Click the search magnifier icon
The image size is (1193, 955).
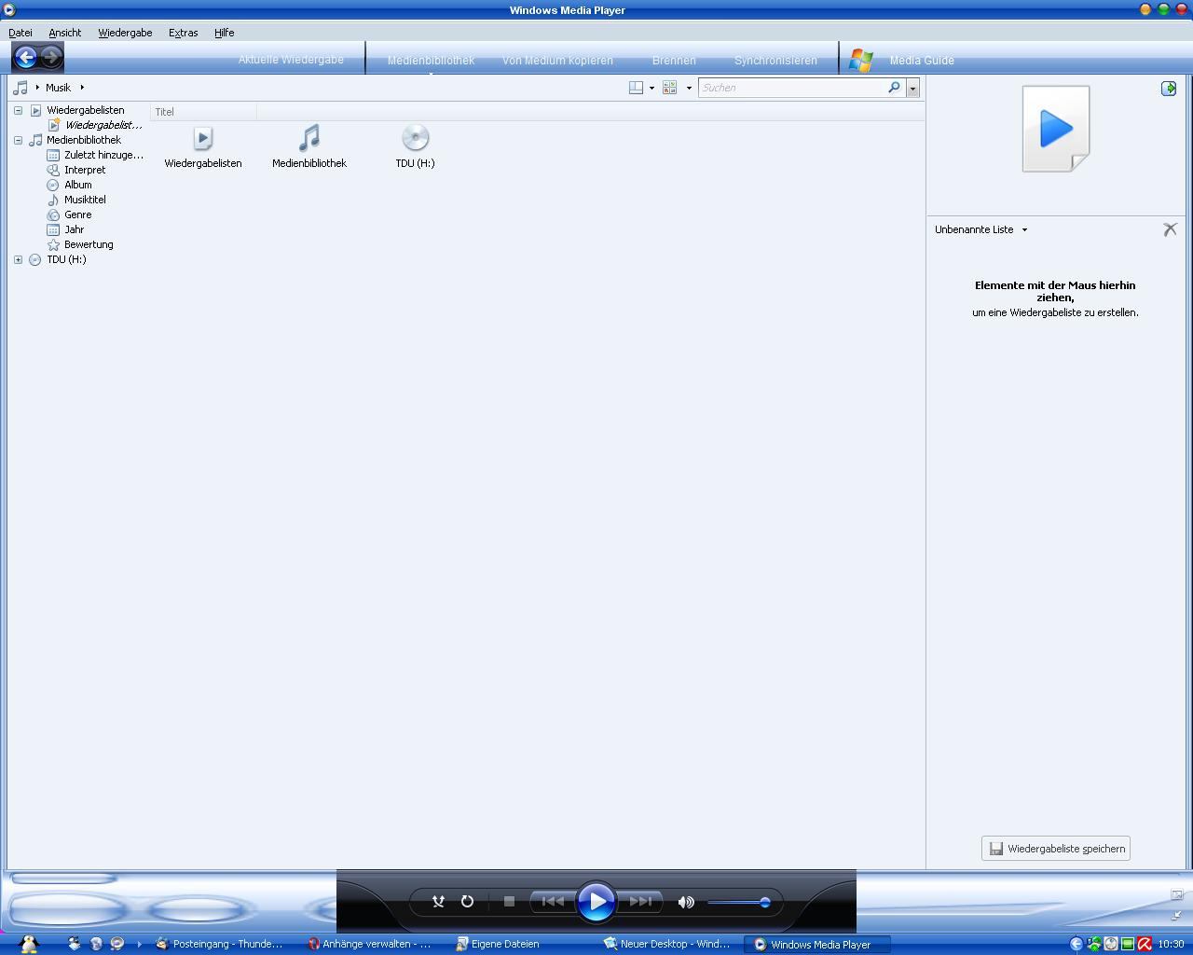(894, 88)
